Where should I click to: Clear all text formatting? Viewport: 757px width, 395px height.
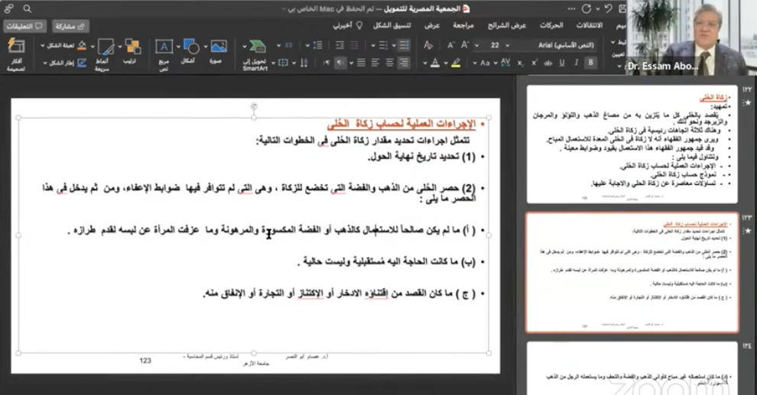click(428, 45)
